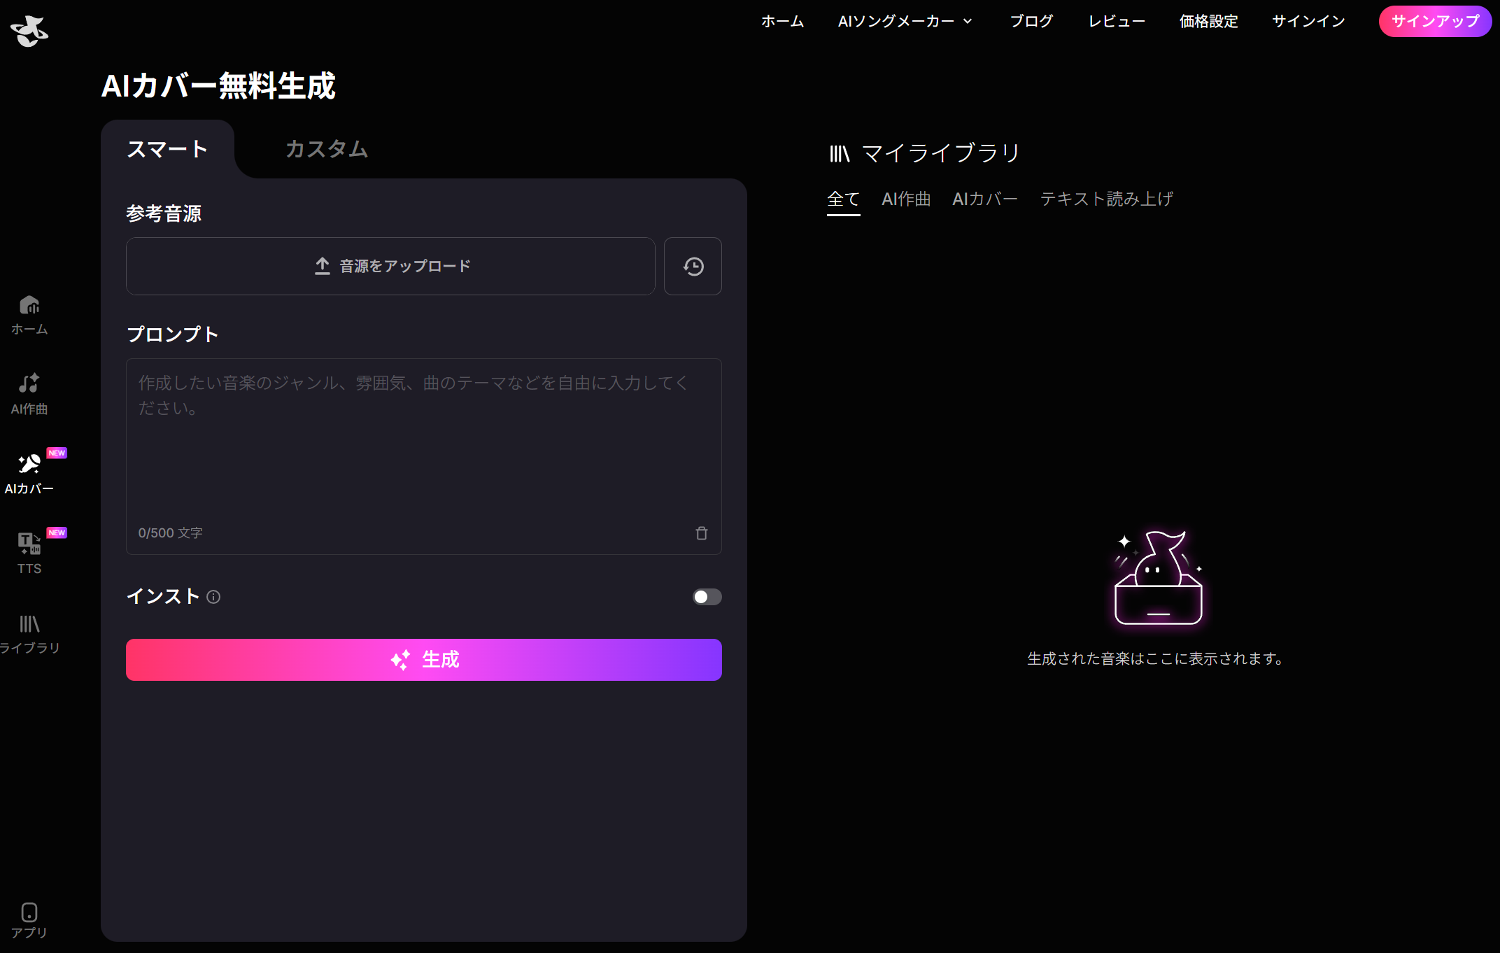This screenshot has width=1500, height=953.
Task: Clear the prompt with the trash icon
Action: pyautogui.click(x=702, y=532)
